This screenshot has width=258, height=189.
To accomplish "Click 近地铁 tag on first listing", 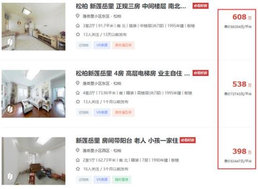I will coord(84,45).
